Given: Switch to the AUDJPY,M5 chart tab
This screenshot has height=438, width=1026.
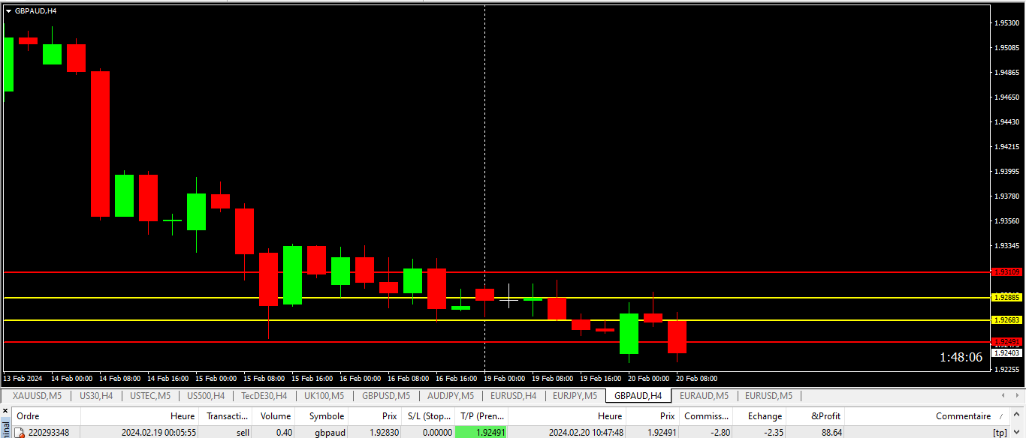Looking at the screenshot, I should tap(451, 395).
